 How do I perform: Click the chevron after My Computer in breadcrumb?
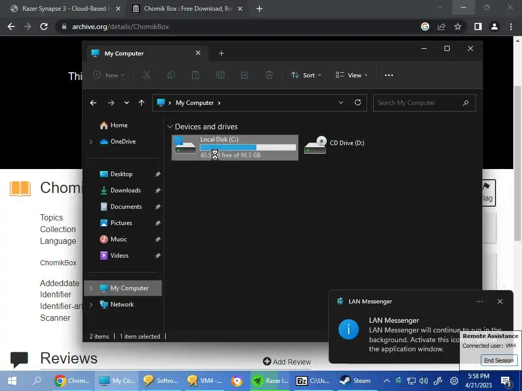click(219, 103)
